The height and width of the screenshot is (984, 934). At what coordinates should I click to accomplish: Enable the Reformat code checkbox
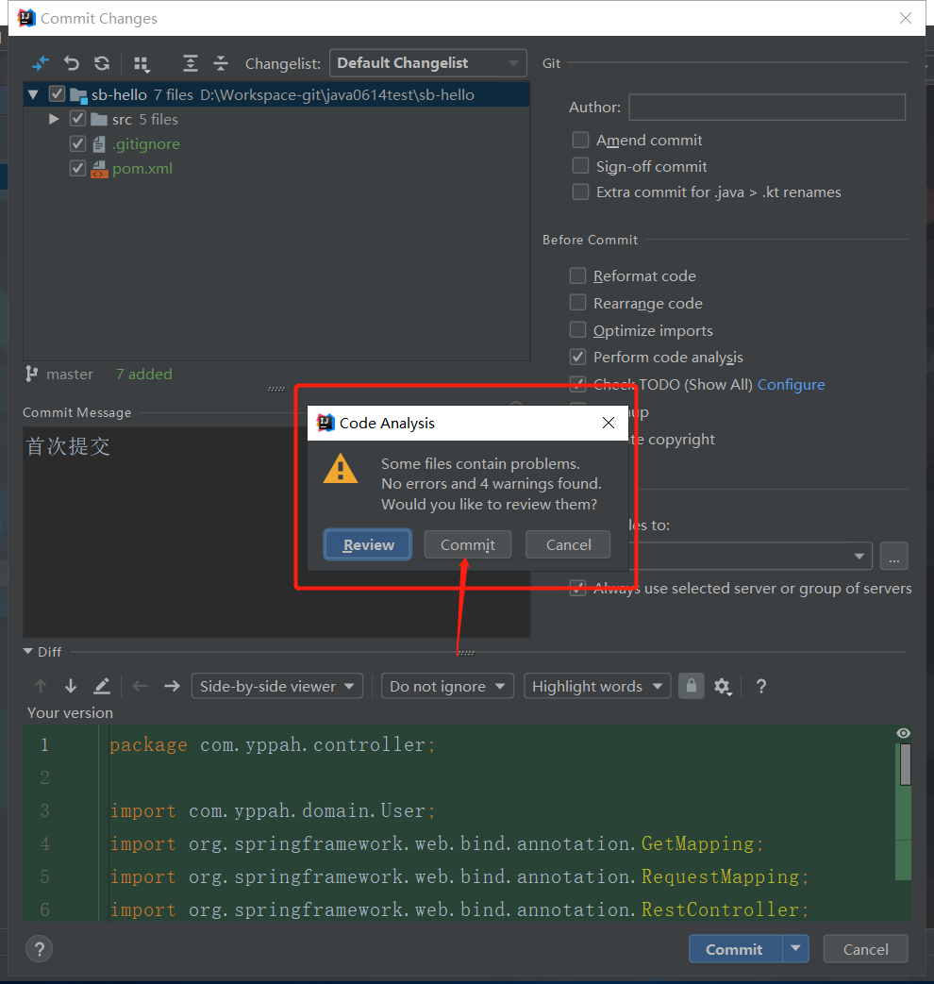pyautogui.click(x=578, y=276)
